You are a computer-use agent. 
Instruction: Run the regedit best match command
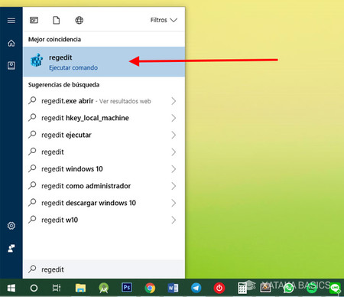[104, 61]
